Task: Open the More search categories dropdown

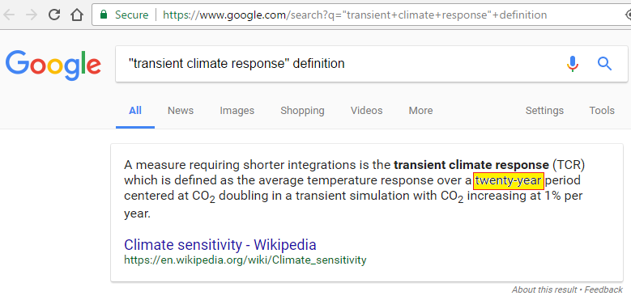Action: point(420,111)
